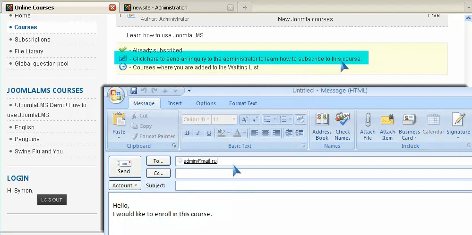The image size is (472, 235).
Task: Click the Previous Item up arrow
Action: (165, 91)
